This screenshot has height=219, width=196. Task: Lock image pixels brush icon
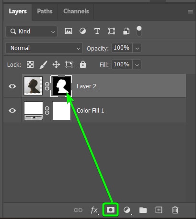coord(43,64)
